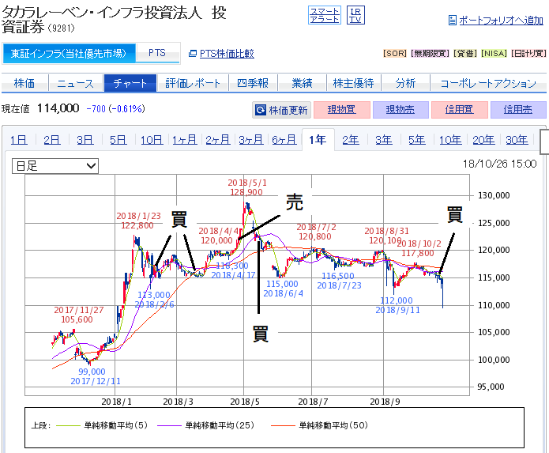Open the 分析 tab
Image resolution: width=549 pixels, height=453 pixels.
405,83
